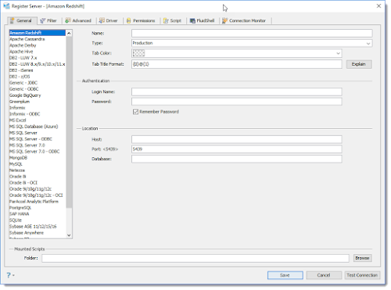Switch to the General tab
391x290 pixels.
(22, 20)
